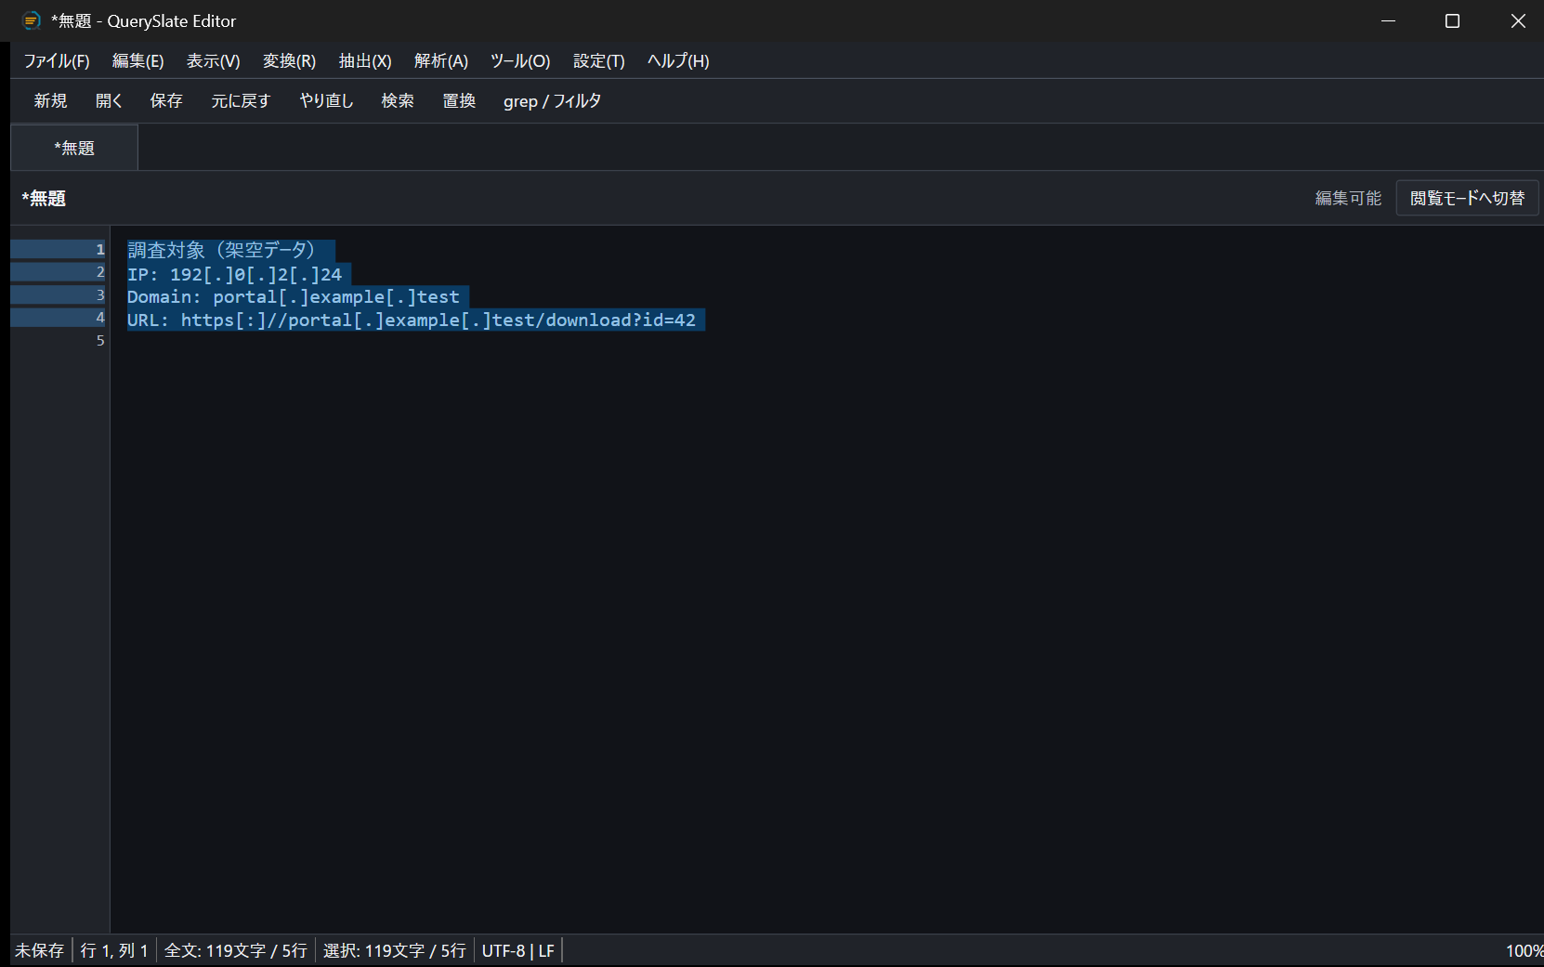Viewport: 1544px width, 967px height.
Task: Click the 未保存 status indicator
Action: point(40,950)
